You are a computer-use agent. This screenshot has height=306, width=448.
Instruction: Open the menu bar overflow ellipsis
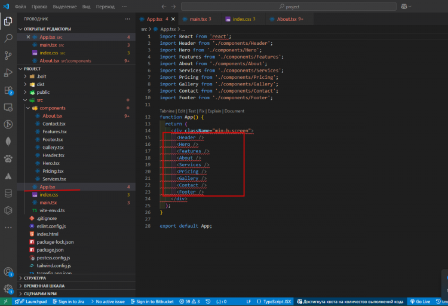coord(124,7)
